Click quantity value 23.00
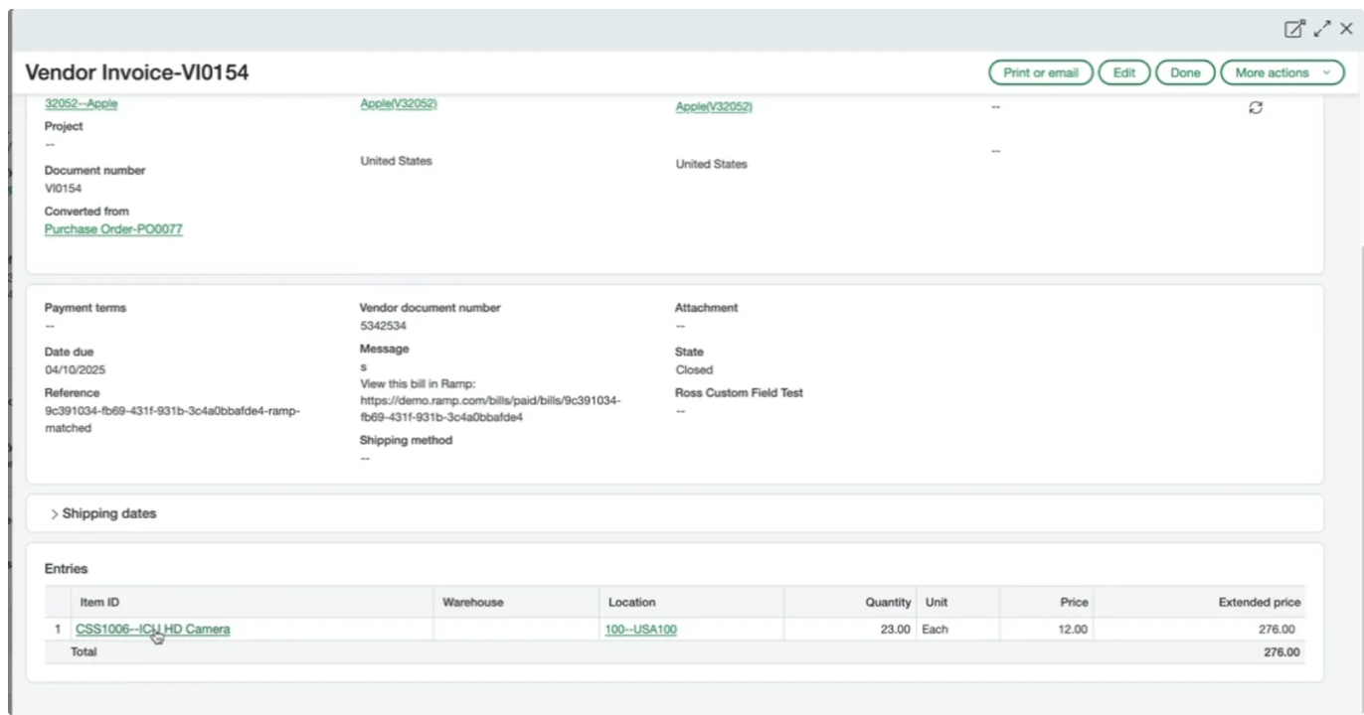 [896, 629]
